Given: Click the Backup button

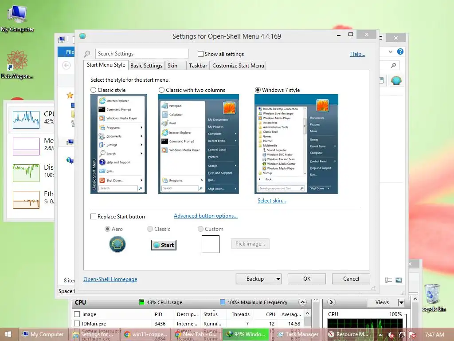Looking at the screenshot, I should (255, 279).
